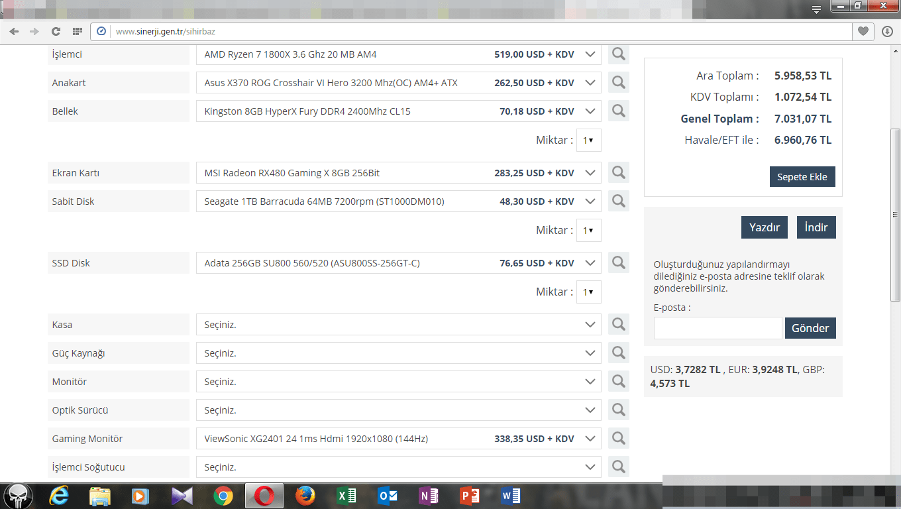Viewport: 901px width, 509px height.
Task: Expand the Güç Kaynağı selection dropdown
Action: (399, 353)
